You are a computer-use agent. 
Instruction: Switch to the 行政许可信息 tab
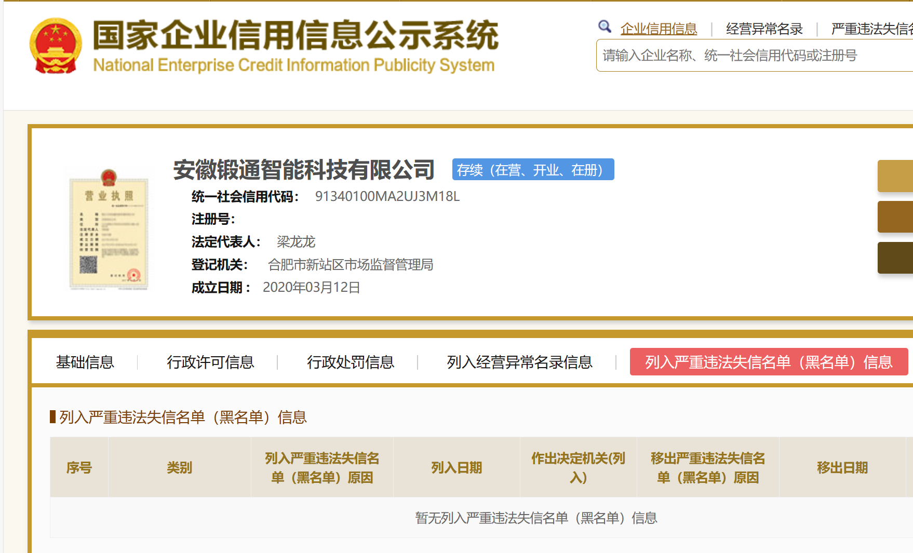(210, 362)
